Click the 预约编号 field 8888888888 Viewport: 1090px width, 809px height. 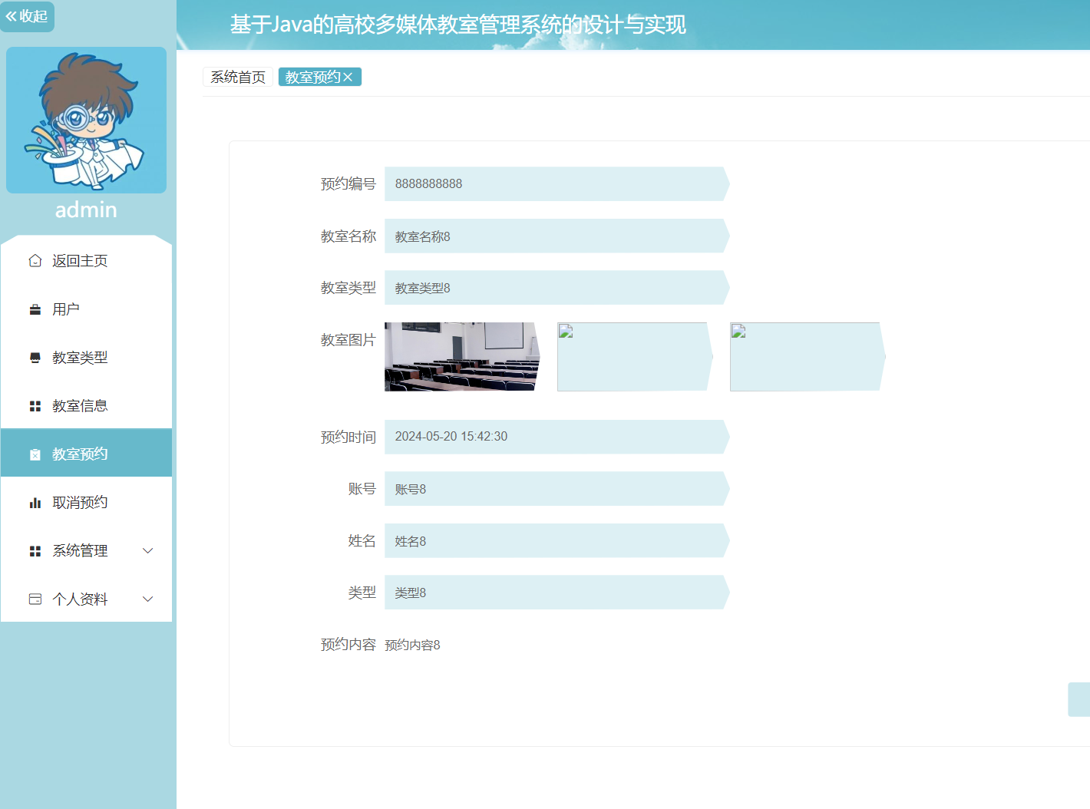coord(557,184)
